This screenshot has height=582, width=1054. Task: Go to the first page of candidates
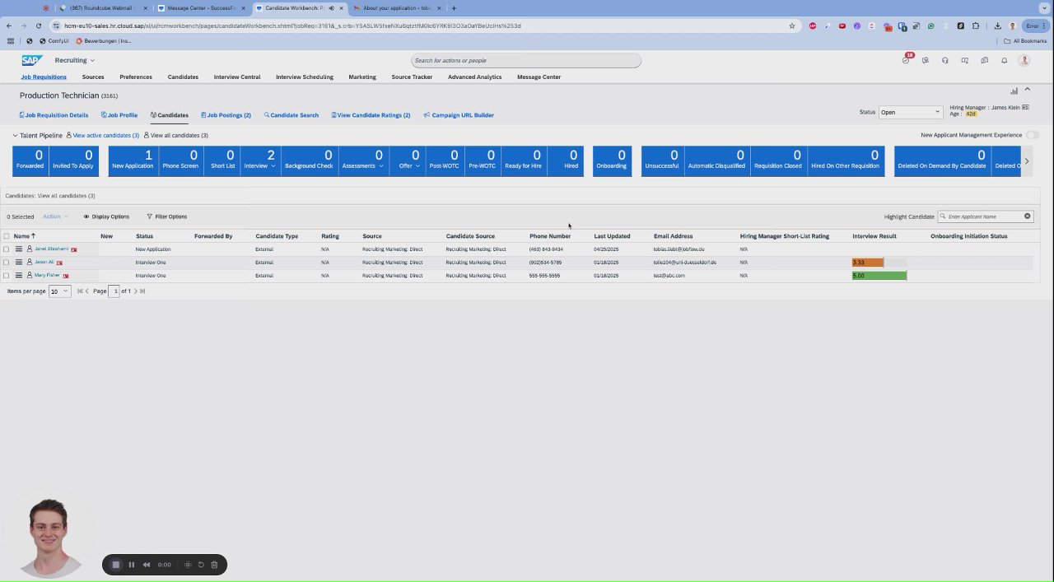click(80, 291)
